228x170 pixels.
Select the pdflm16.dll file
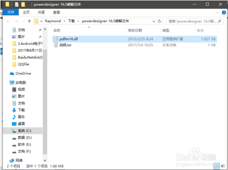coord(135,39)
